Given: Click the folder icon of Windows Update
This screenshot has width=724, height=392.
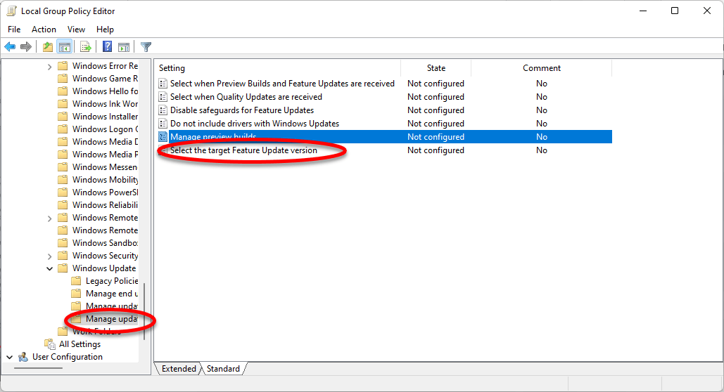Looking at the screenshot, I should click(63, 268).
